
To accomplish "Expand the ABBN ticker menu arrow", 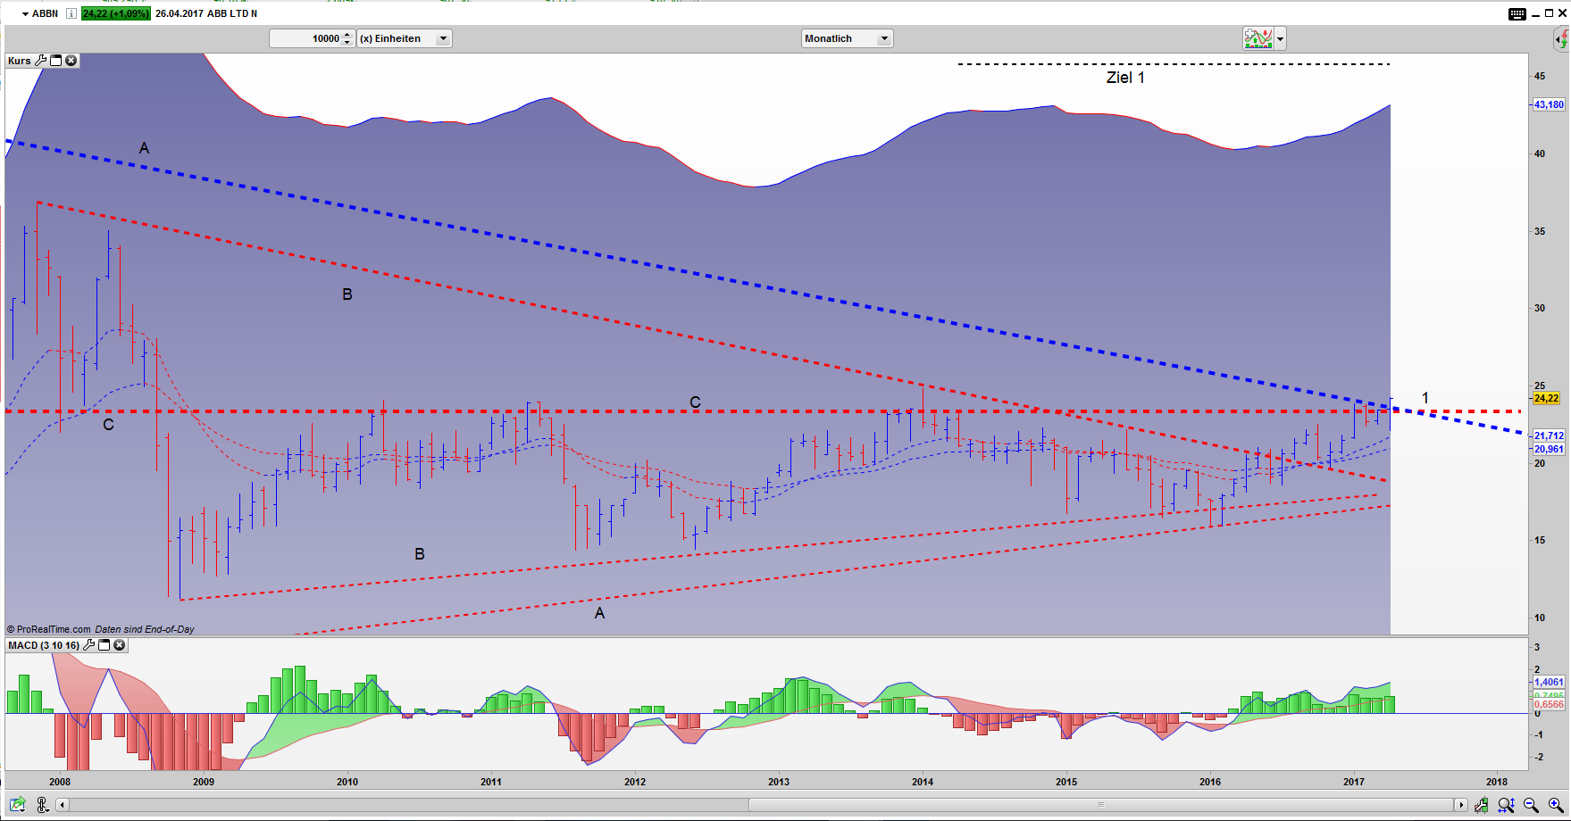I will (x=25, y=13).
